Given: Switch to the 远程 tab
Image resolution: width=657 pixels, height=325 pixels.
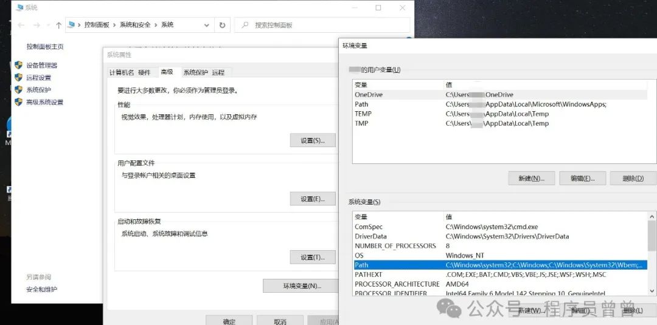Looking at the screenshot, I should [x=218, y=72].
